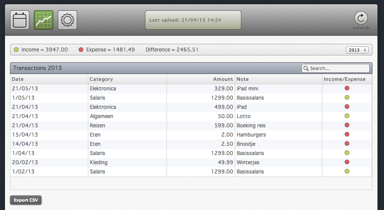Select the Boeking reis transaction row
The height and width of the screenshot is (210, 384).
point(251,125)
